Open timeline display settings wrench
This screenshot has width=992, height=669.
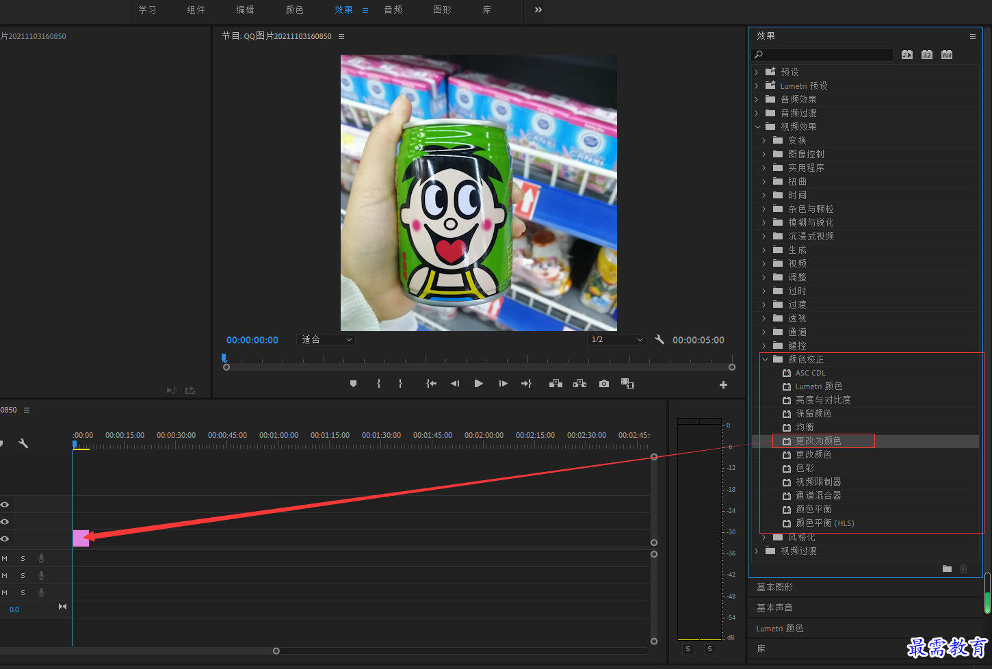(23, 443)
